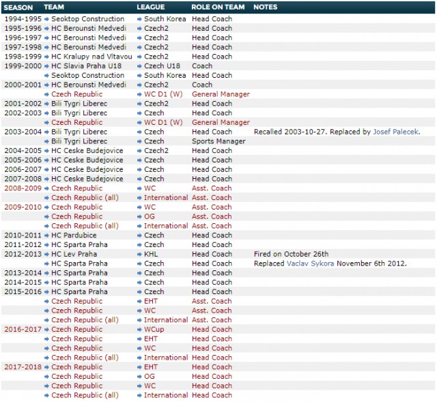Open HC Ceske Budejovice in 2007-2008 row
This screenshot has width=437, height=402.
pyautogui.click(x=87, y=179)
